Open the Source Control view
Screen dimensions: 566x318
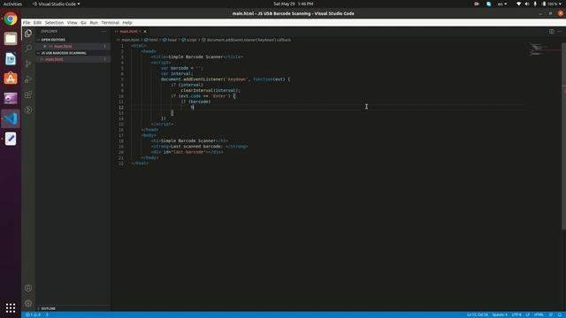pos(28,64)
